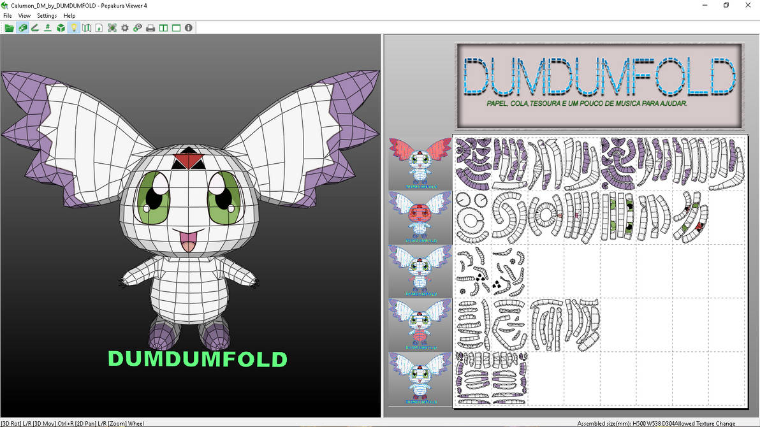Screen dimensions: 760x427
Task: Click the fit-to-view zoom icon
Action: (112, 28)
